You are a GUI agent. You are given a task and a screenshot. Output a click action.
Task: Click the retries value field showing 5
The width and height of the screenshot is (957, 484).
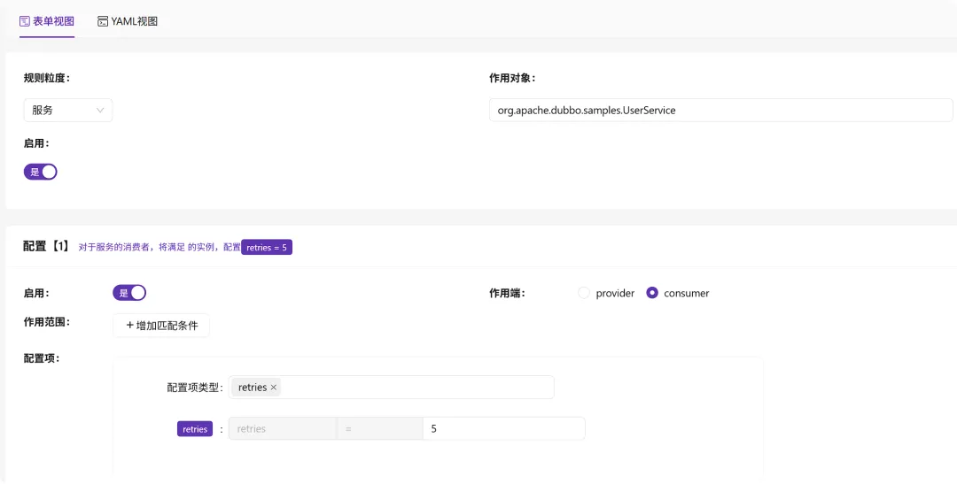tap(503, 429)
